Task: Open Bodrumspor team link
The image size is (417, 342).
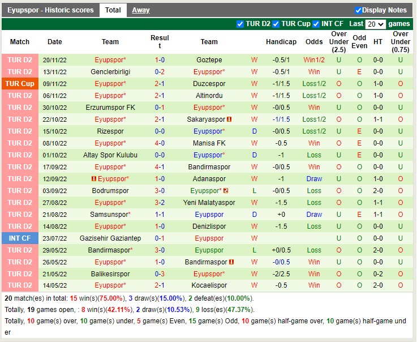Action: tap(110, 191)
